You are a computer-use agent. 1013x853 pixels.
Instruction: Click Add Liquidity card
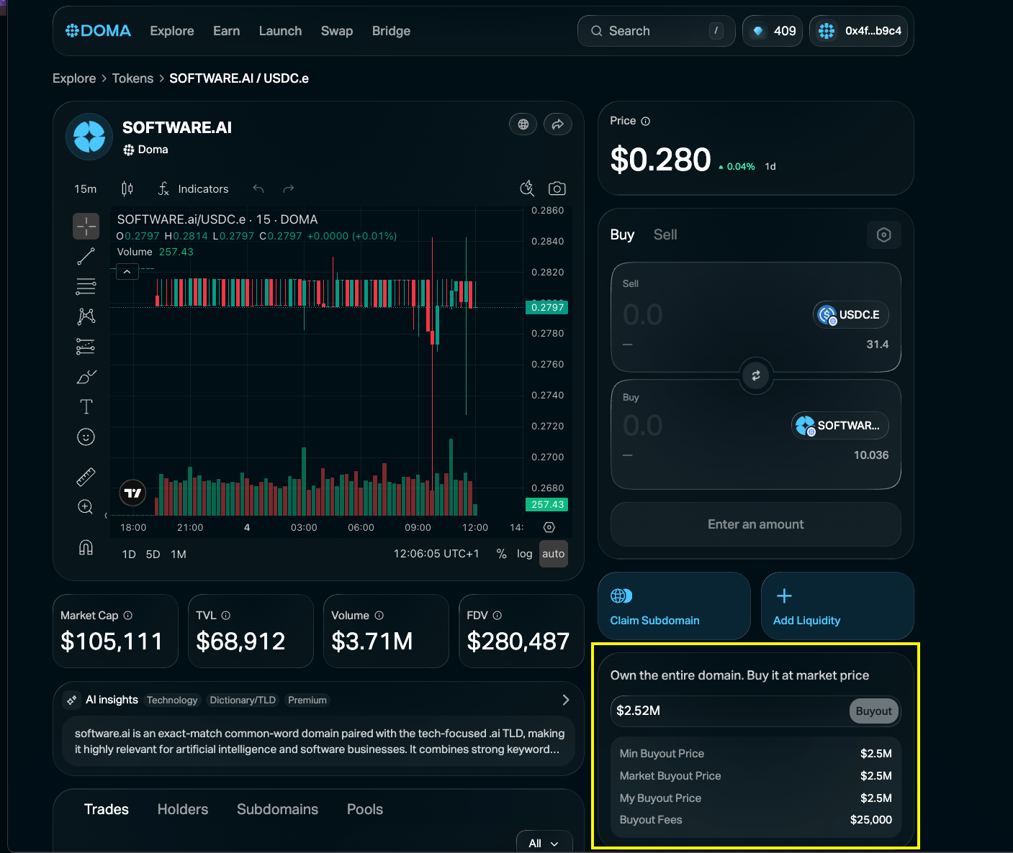837,606
